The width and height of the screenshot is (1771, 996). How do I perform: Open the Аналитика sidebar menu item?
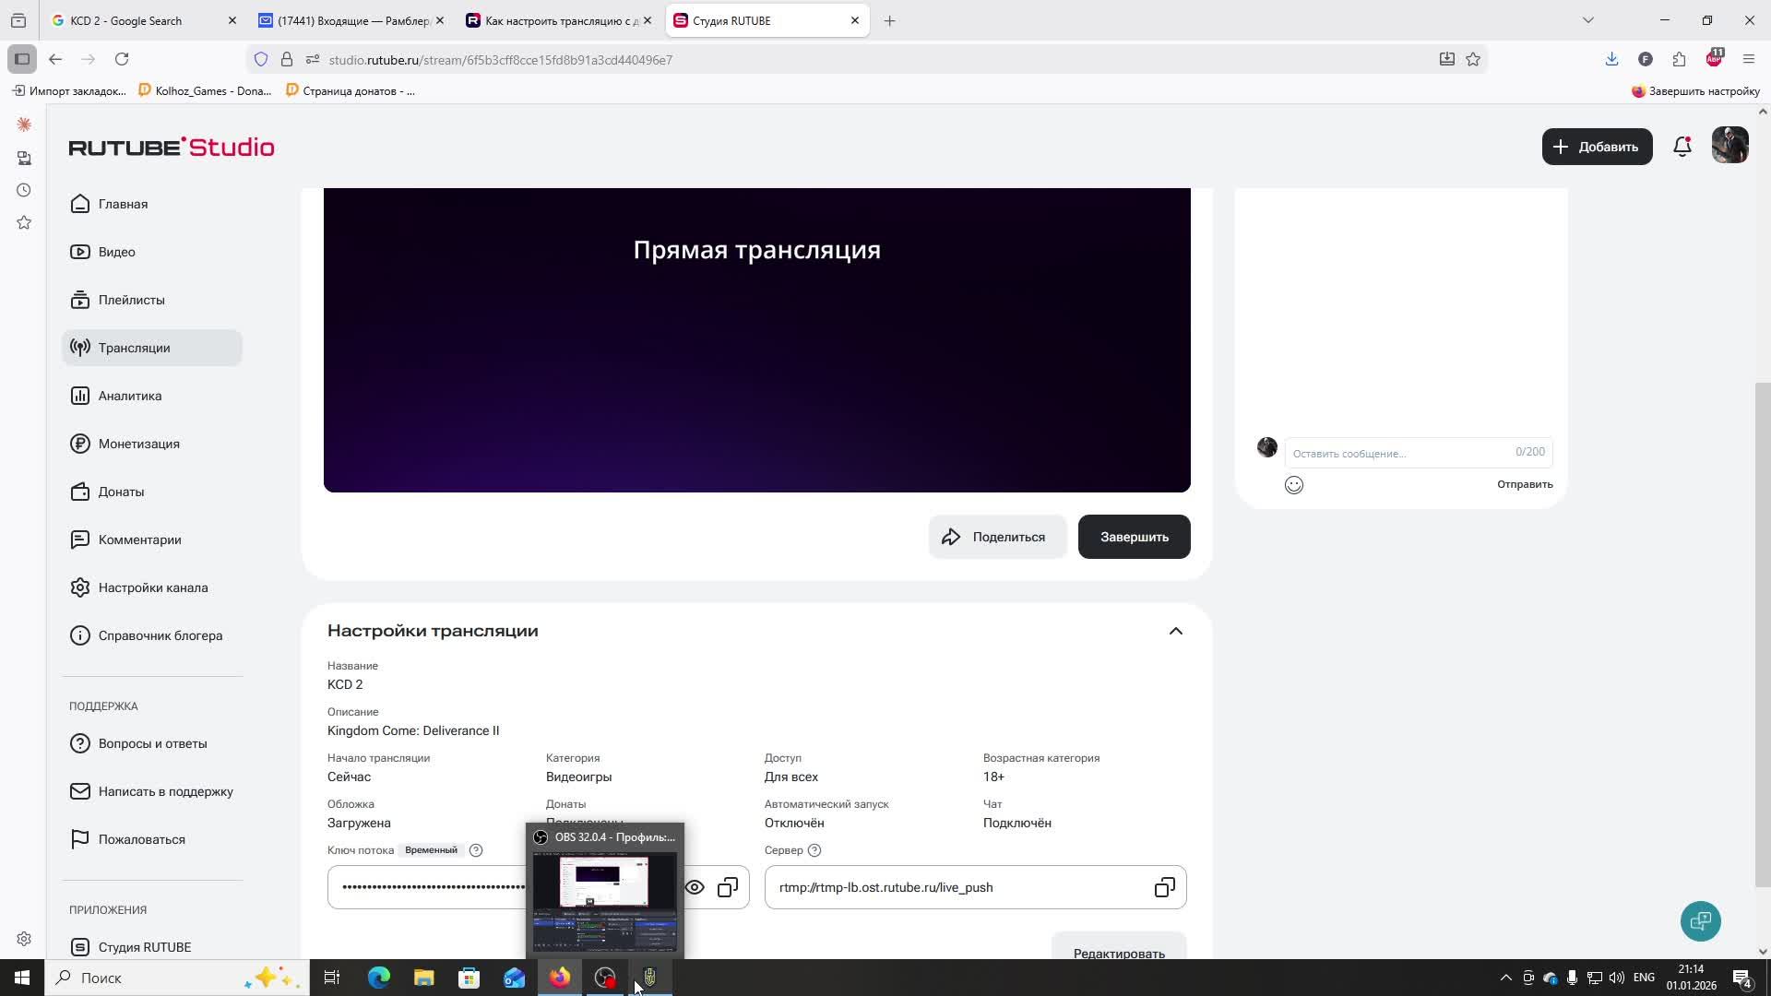pyautogui.click(x=130, y=396)
